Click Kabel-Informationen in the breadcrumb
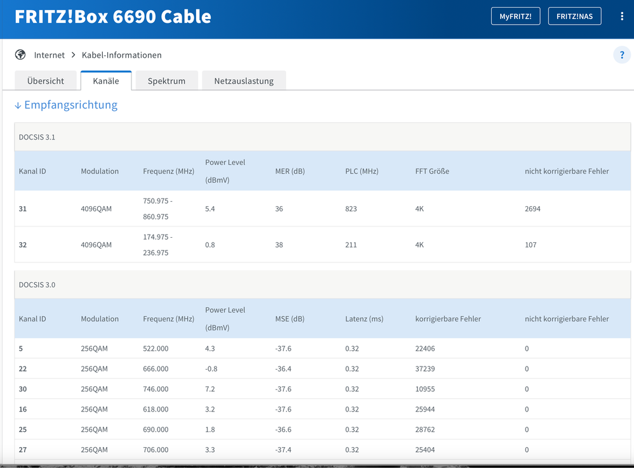634x468 pixels. [122, 55]
